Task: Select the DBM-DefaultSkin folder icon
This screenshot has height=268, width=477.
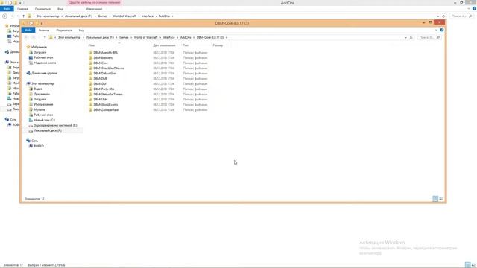Action: (x=91, y=73)
